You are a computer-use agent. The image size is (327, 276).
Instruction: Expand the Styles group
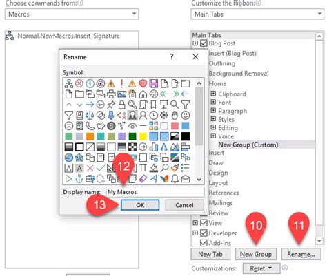(213, 119)
